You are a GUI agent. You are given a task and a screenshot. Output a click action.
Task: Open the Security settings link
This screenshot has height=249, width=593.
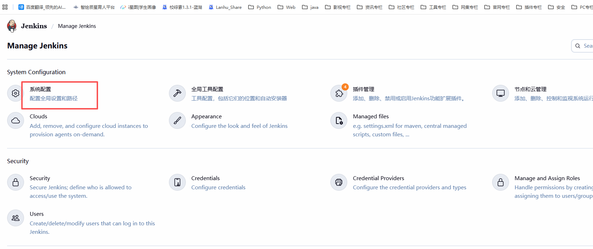[40, 178]
